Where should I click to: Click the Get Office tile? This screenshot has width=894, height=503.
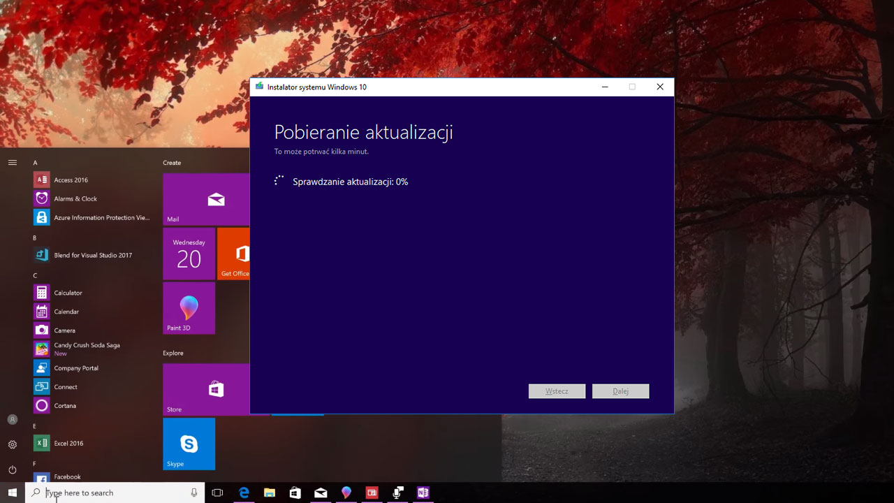[x=233, y=254]
